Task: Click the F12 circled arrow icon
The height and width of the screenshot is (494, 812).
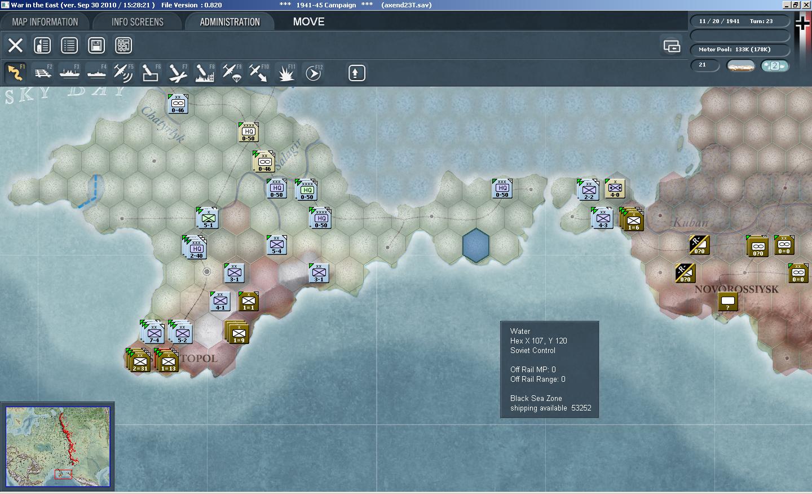Action: point(313,73)
